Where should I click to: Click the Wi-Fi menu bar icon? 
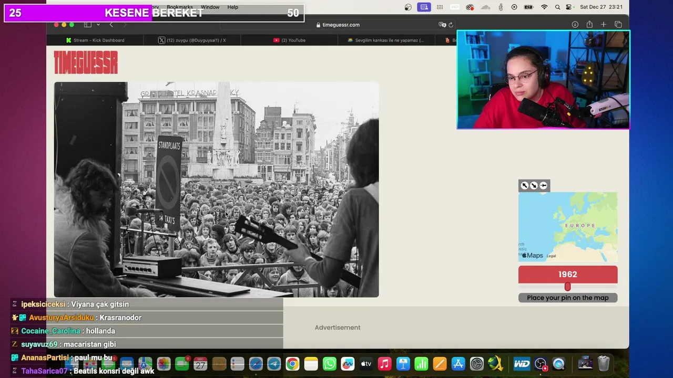pyautogui.click(x=544, y=7)
